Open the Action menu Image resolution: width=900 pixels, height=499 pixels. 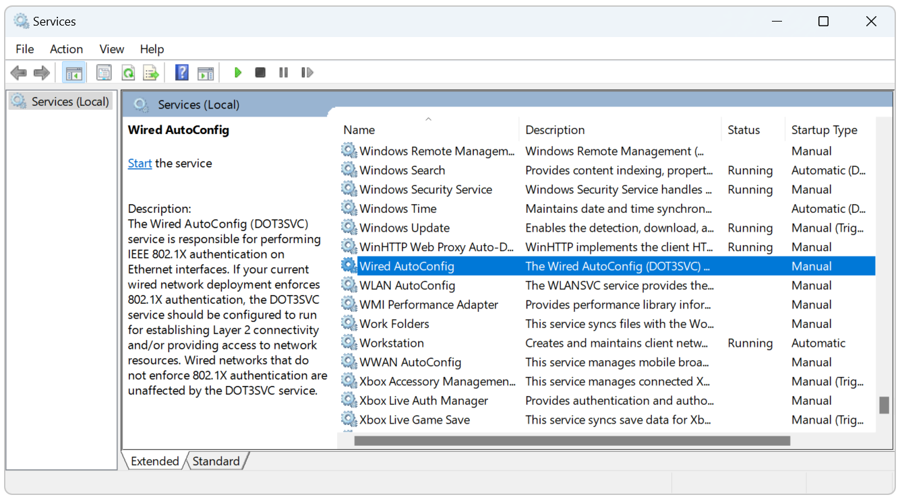tap(66, 49)
